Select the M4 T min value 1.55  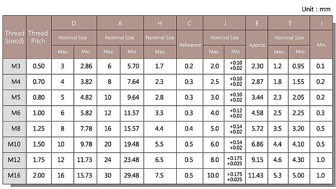(298, 82)
